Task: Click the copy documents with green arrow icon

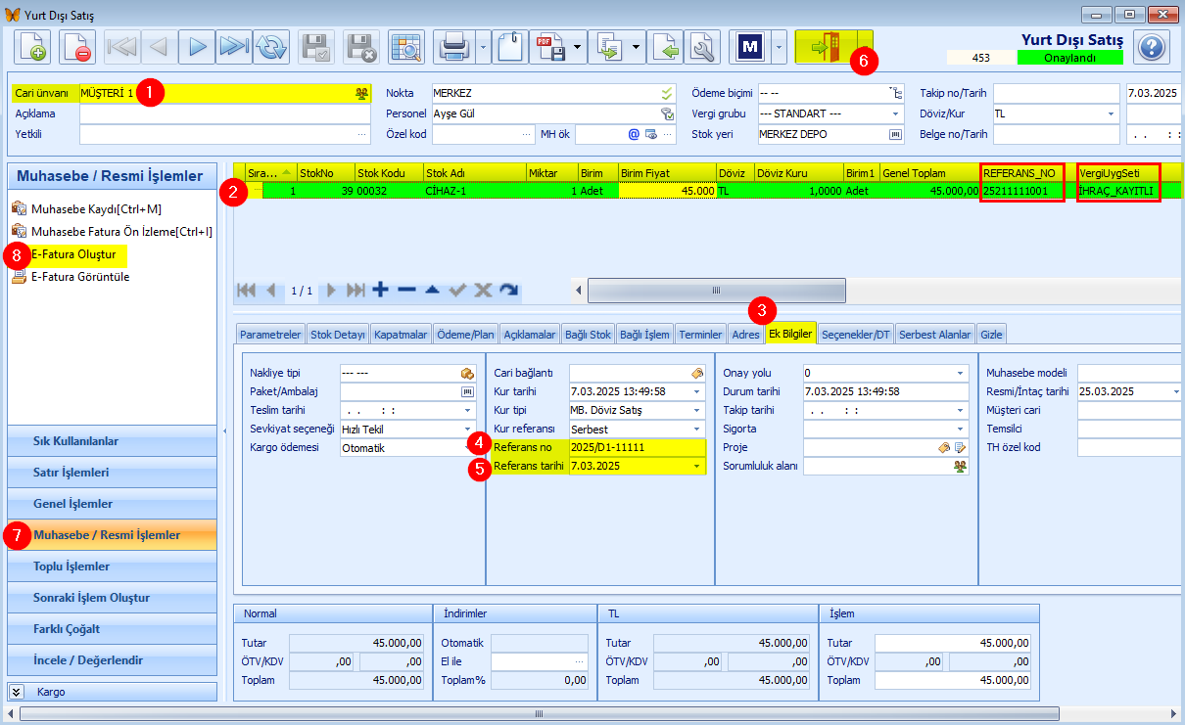Action: click(x=610, y=46)
